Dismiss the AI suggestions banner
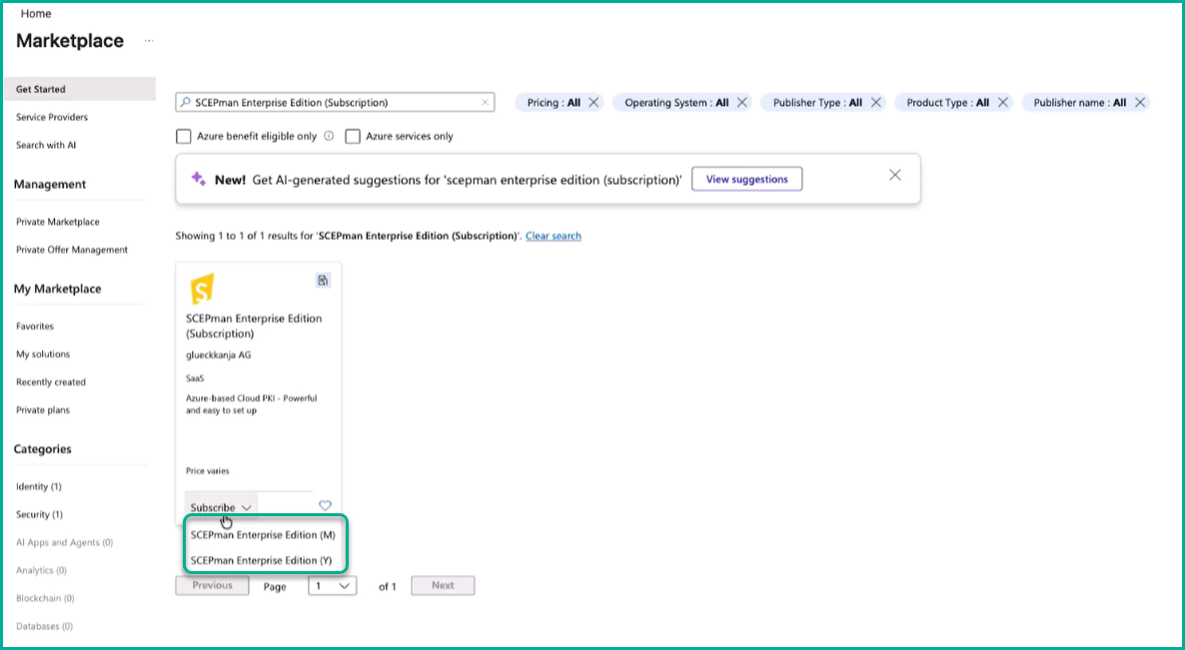Screen dimensions: 1185x650 [x=894, y=175]
